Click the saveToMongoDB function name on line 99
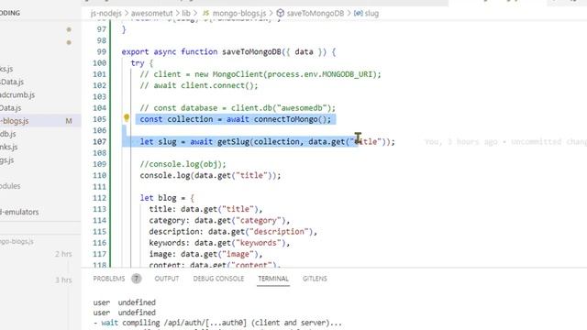This screenshot has width=587, height=330. (x=251, y=52)
